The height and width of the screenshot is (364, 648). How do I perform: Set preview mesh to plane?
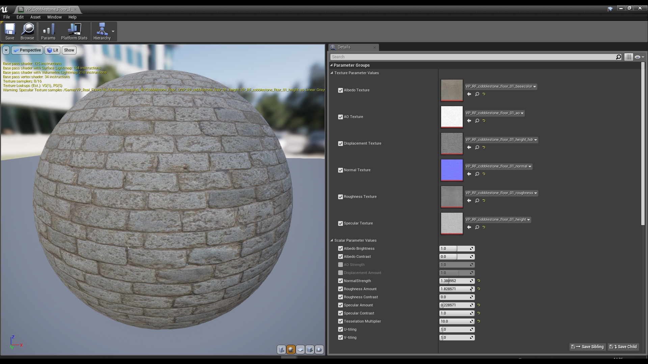[300, 350]
